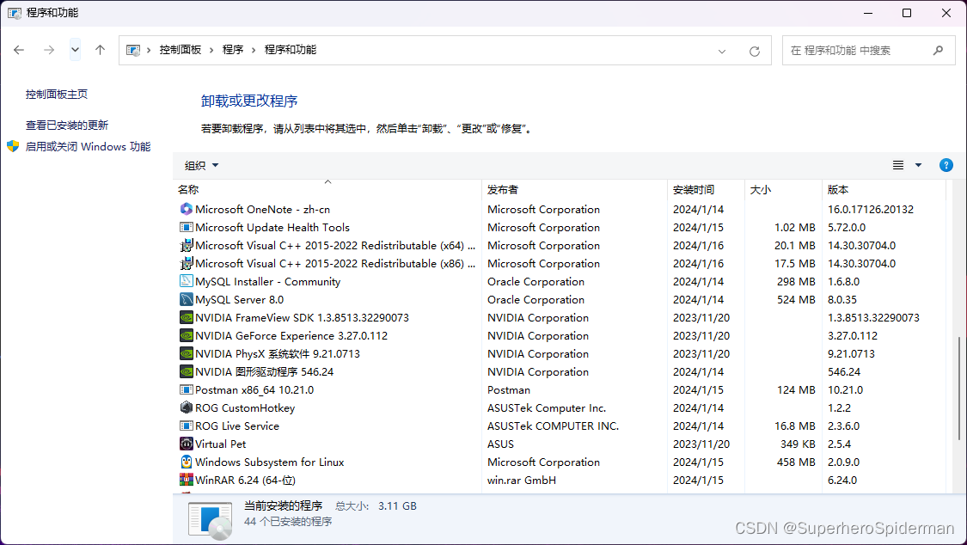Screen dimensions: 967x545
Task: Click the NVIDIA GeForce Experience icon
Action: pyautogui.click(x=187, y=335)
